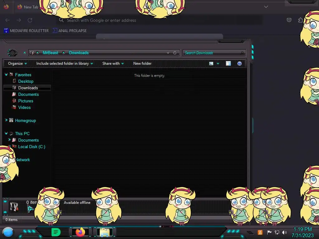Expand Documents under This PC
319x239 pixels.
pyautogui.click(x=9, y=140)
